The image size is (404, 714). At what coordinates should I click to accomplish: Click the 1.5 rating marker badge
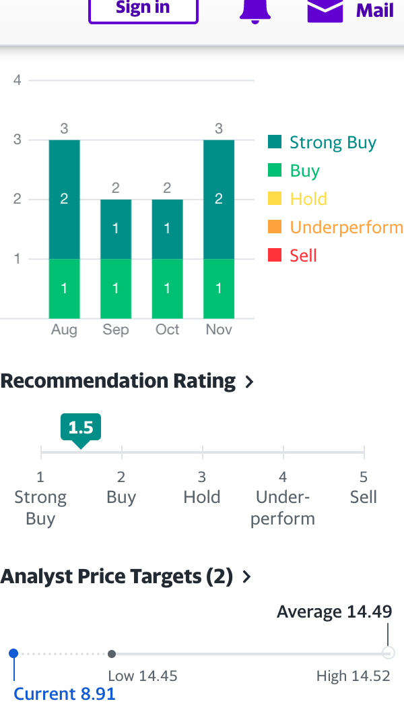81,427
